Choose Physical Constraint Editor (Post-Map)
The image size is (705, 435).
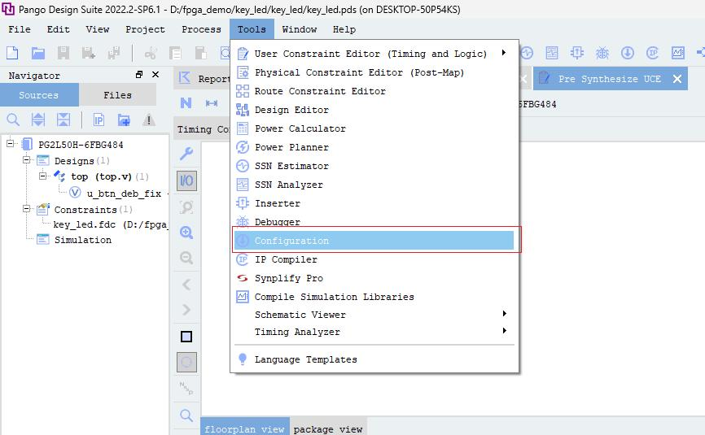click(x=374, y=72)
